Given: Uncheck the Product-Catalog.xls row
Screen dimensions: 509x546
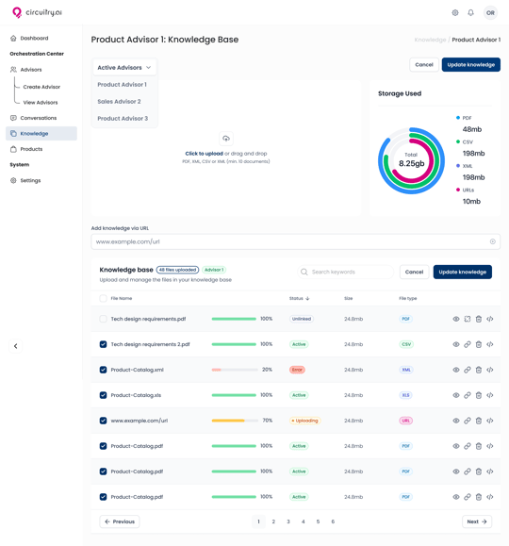Looking at the screenshot, I should 103,395.
